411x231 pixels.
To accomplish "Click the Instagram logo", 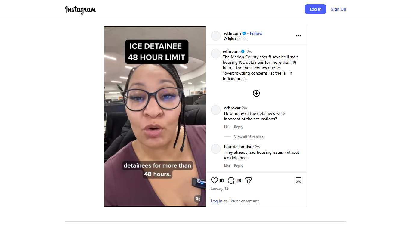I will [x=80, y=10].
